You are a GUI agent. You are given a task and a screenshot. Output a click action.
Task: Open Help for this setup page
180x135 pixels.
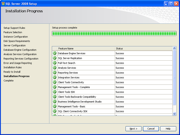[168, 129]
